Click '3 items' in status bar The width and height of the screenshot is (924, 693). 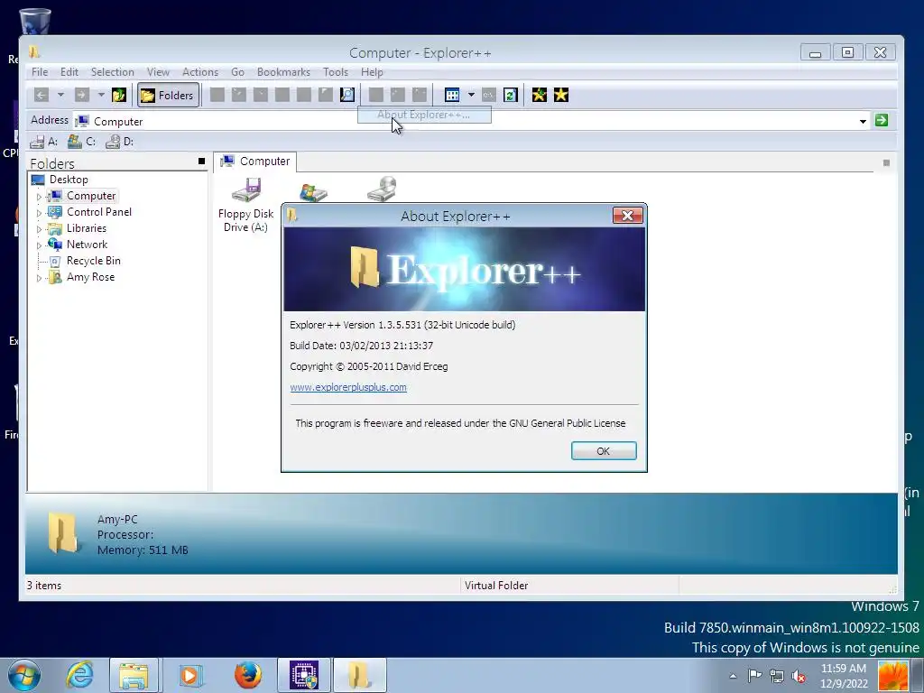44,585
